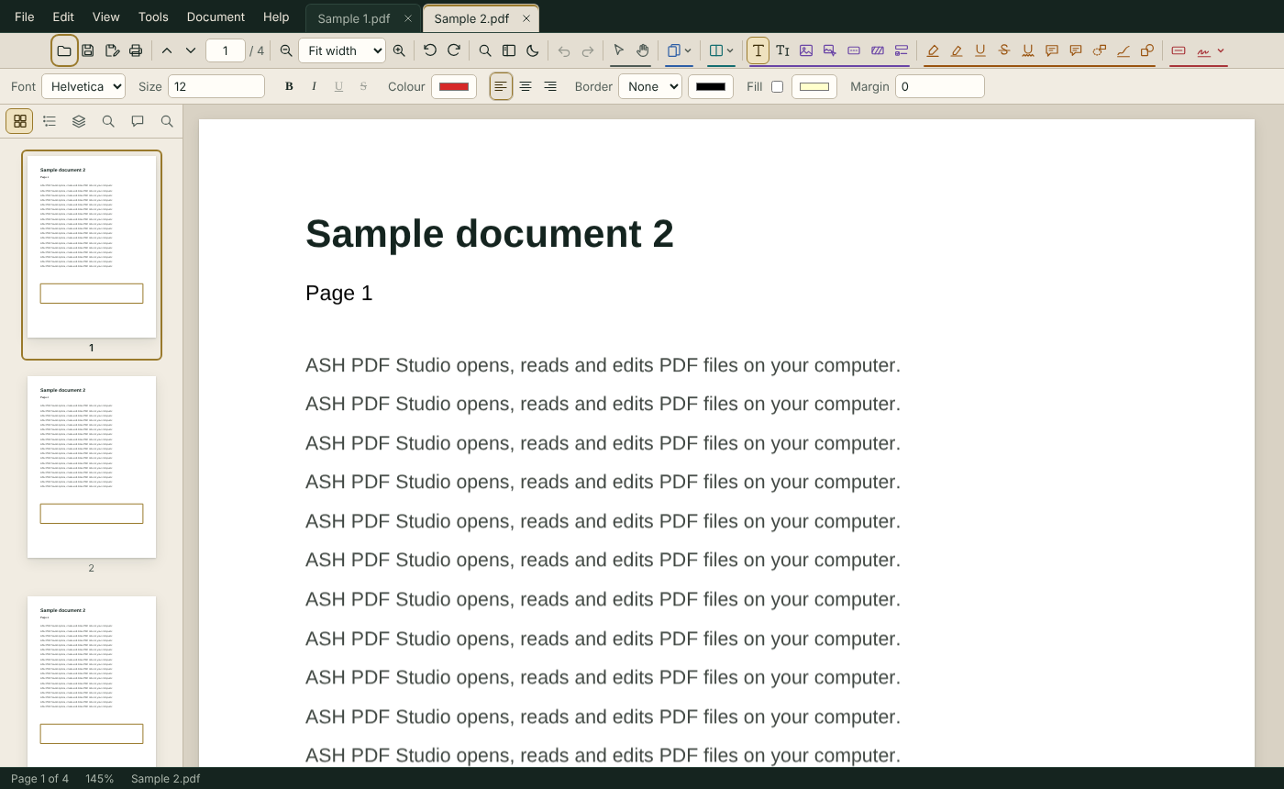Zoom out with the minus magnifier
1284x789 pixels.
click(286, 50)
